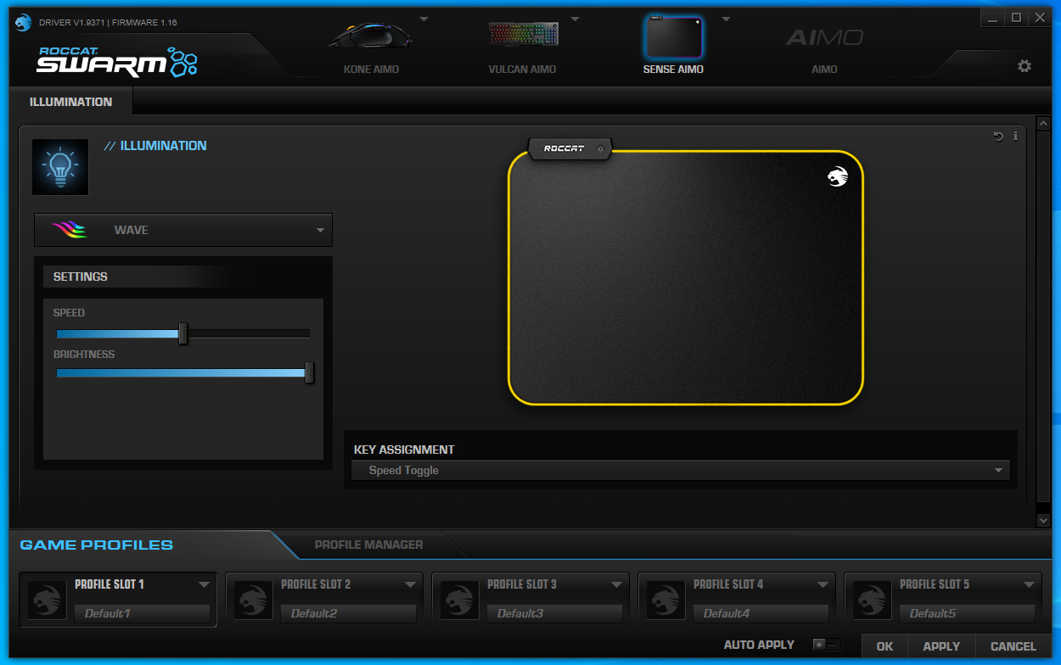Viewport: 1061px width, 665px height.
Task: Select the Sense AIMO mousepad device
Action: (673, 42)
